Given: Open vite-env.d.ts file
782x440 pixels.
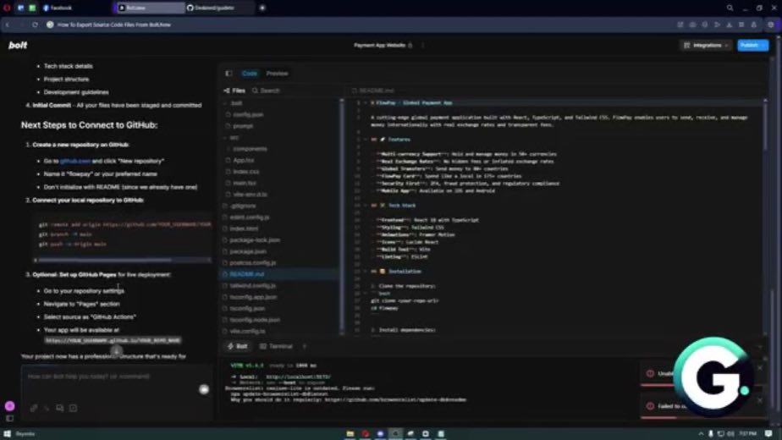Looking at the screenshot, I should click(x=250, y=195).
